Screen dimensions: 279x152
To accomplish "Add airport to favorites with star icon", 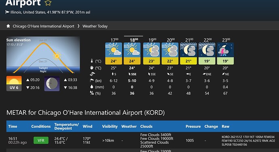I will coord(48,3).
